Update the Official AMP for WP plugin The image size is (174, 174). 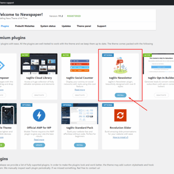tap(39, 145)
